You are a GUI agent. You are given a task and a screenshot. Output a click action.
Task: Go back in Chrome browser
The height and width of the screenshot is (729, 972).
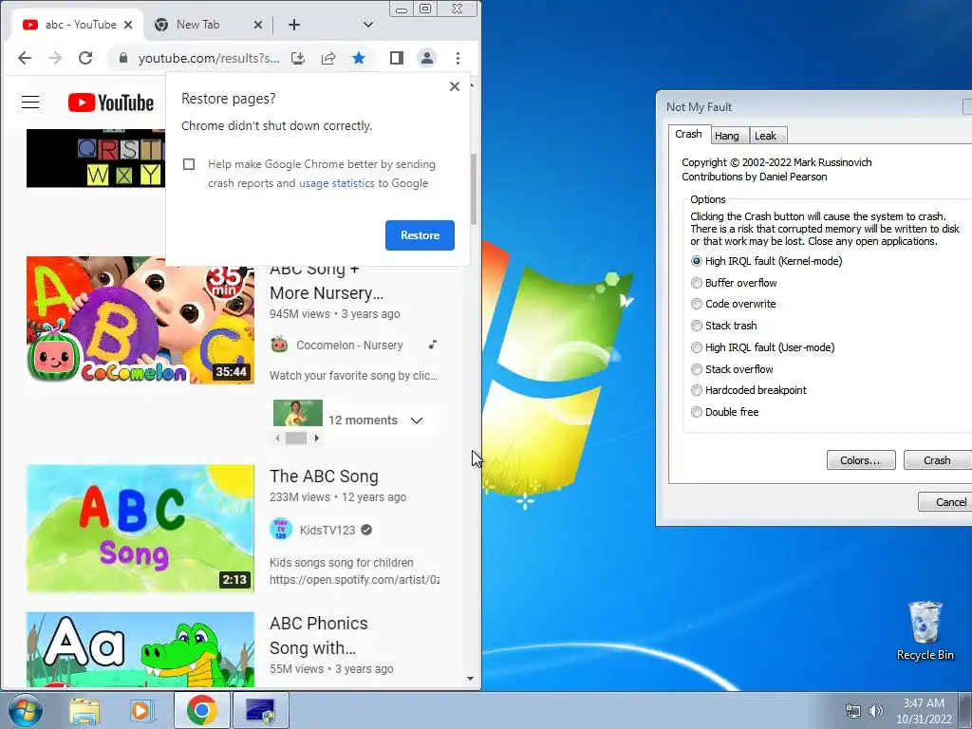click(25, 58)
